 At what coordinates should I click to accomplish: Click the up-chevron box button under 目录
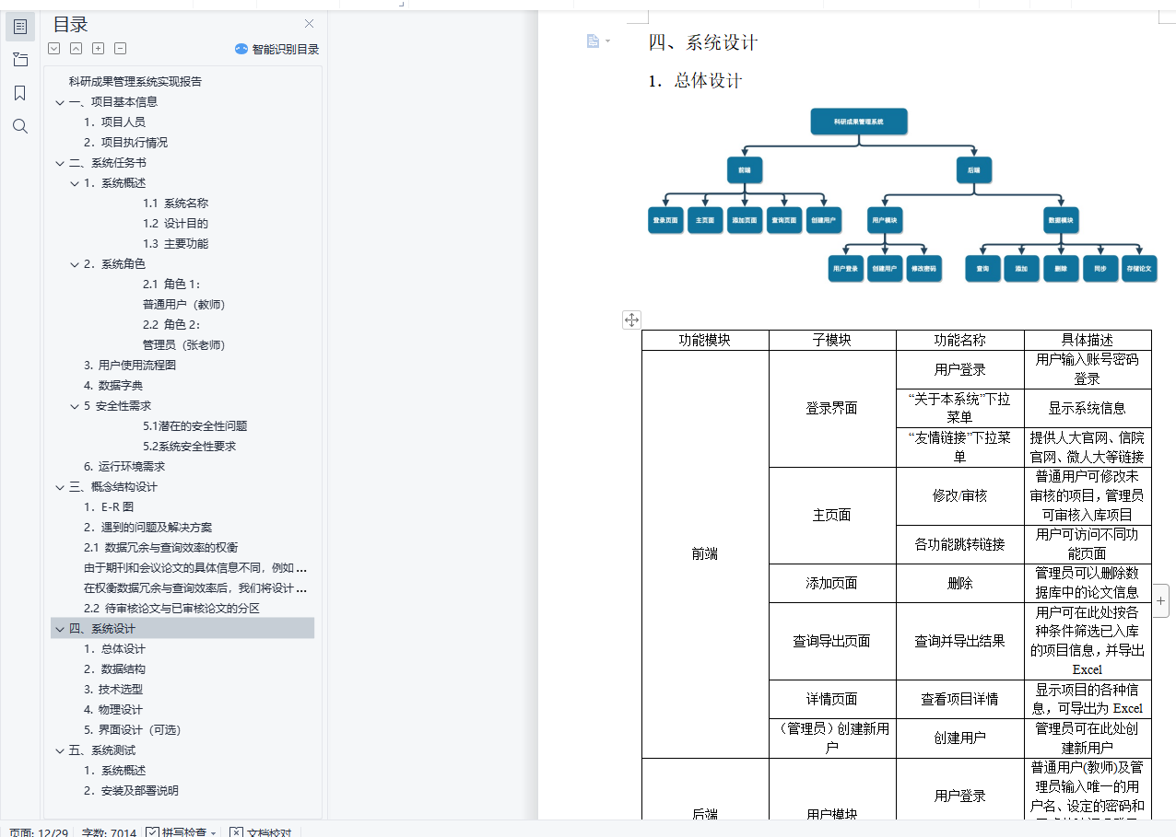coord(76,49)
